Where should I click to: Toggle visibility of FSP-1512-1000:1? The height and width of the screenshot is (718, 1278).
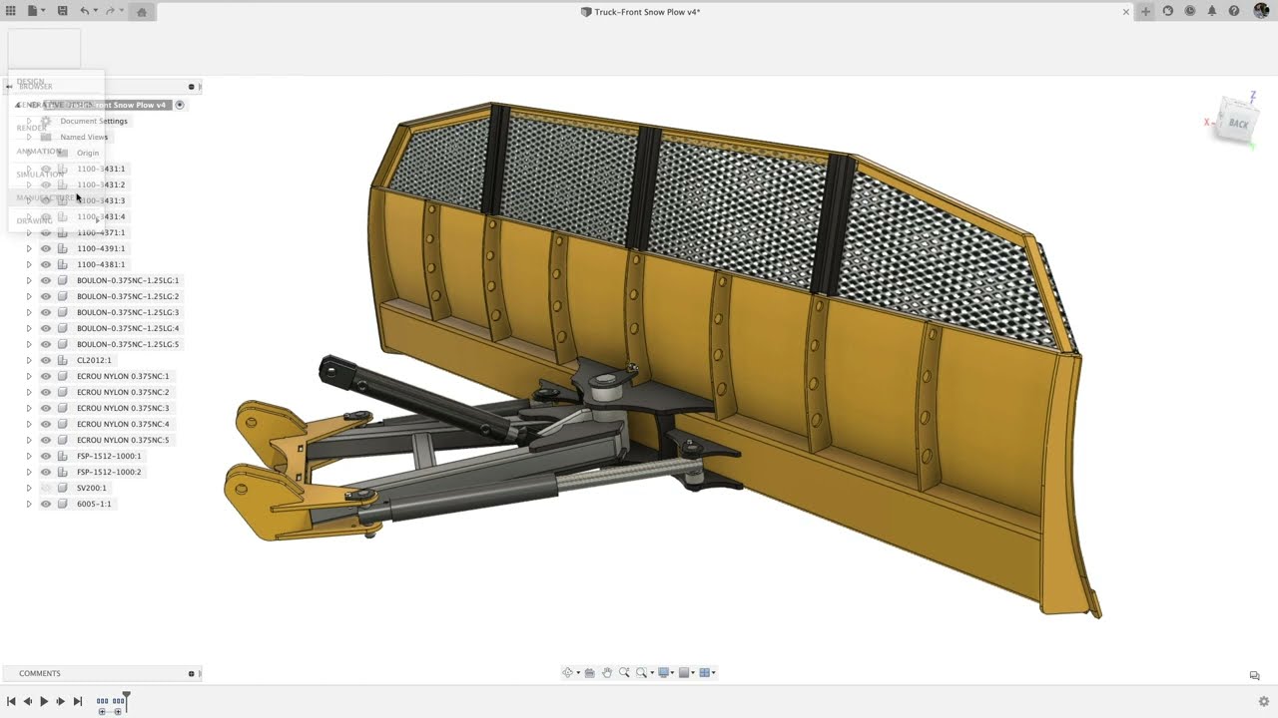click(46, 456)
